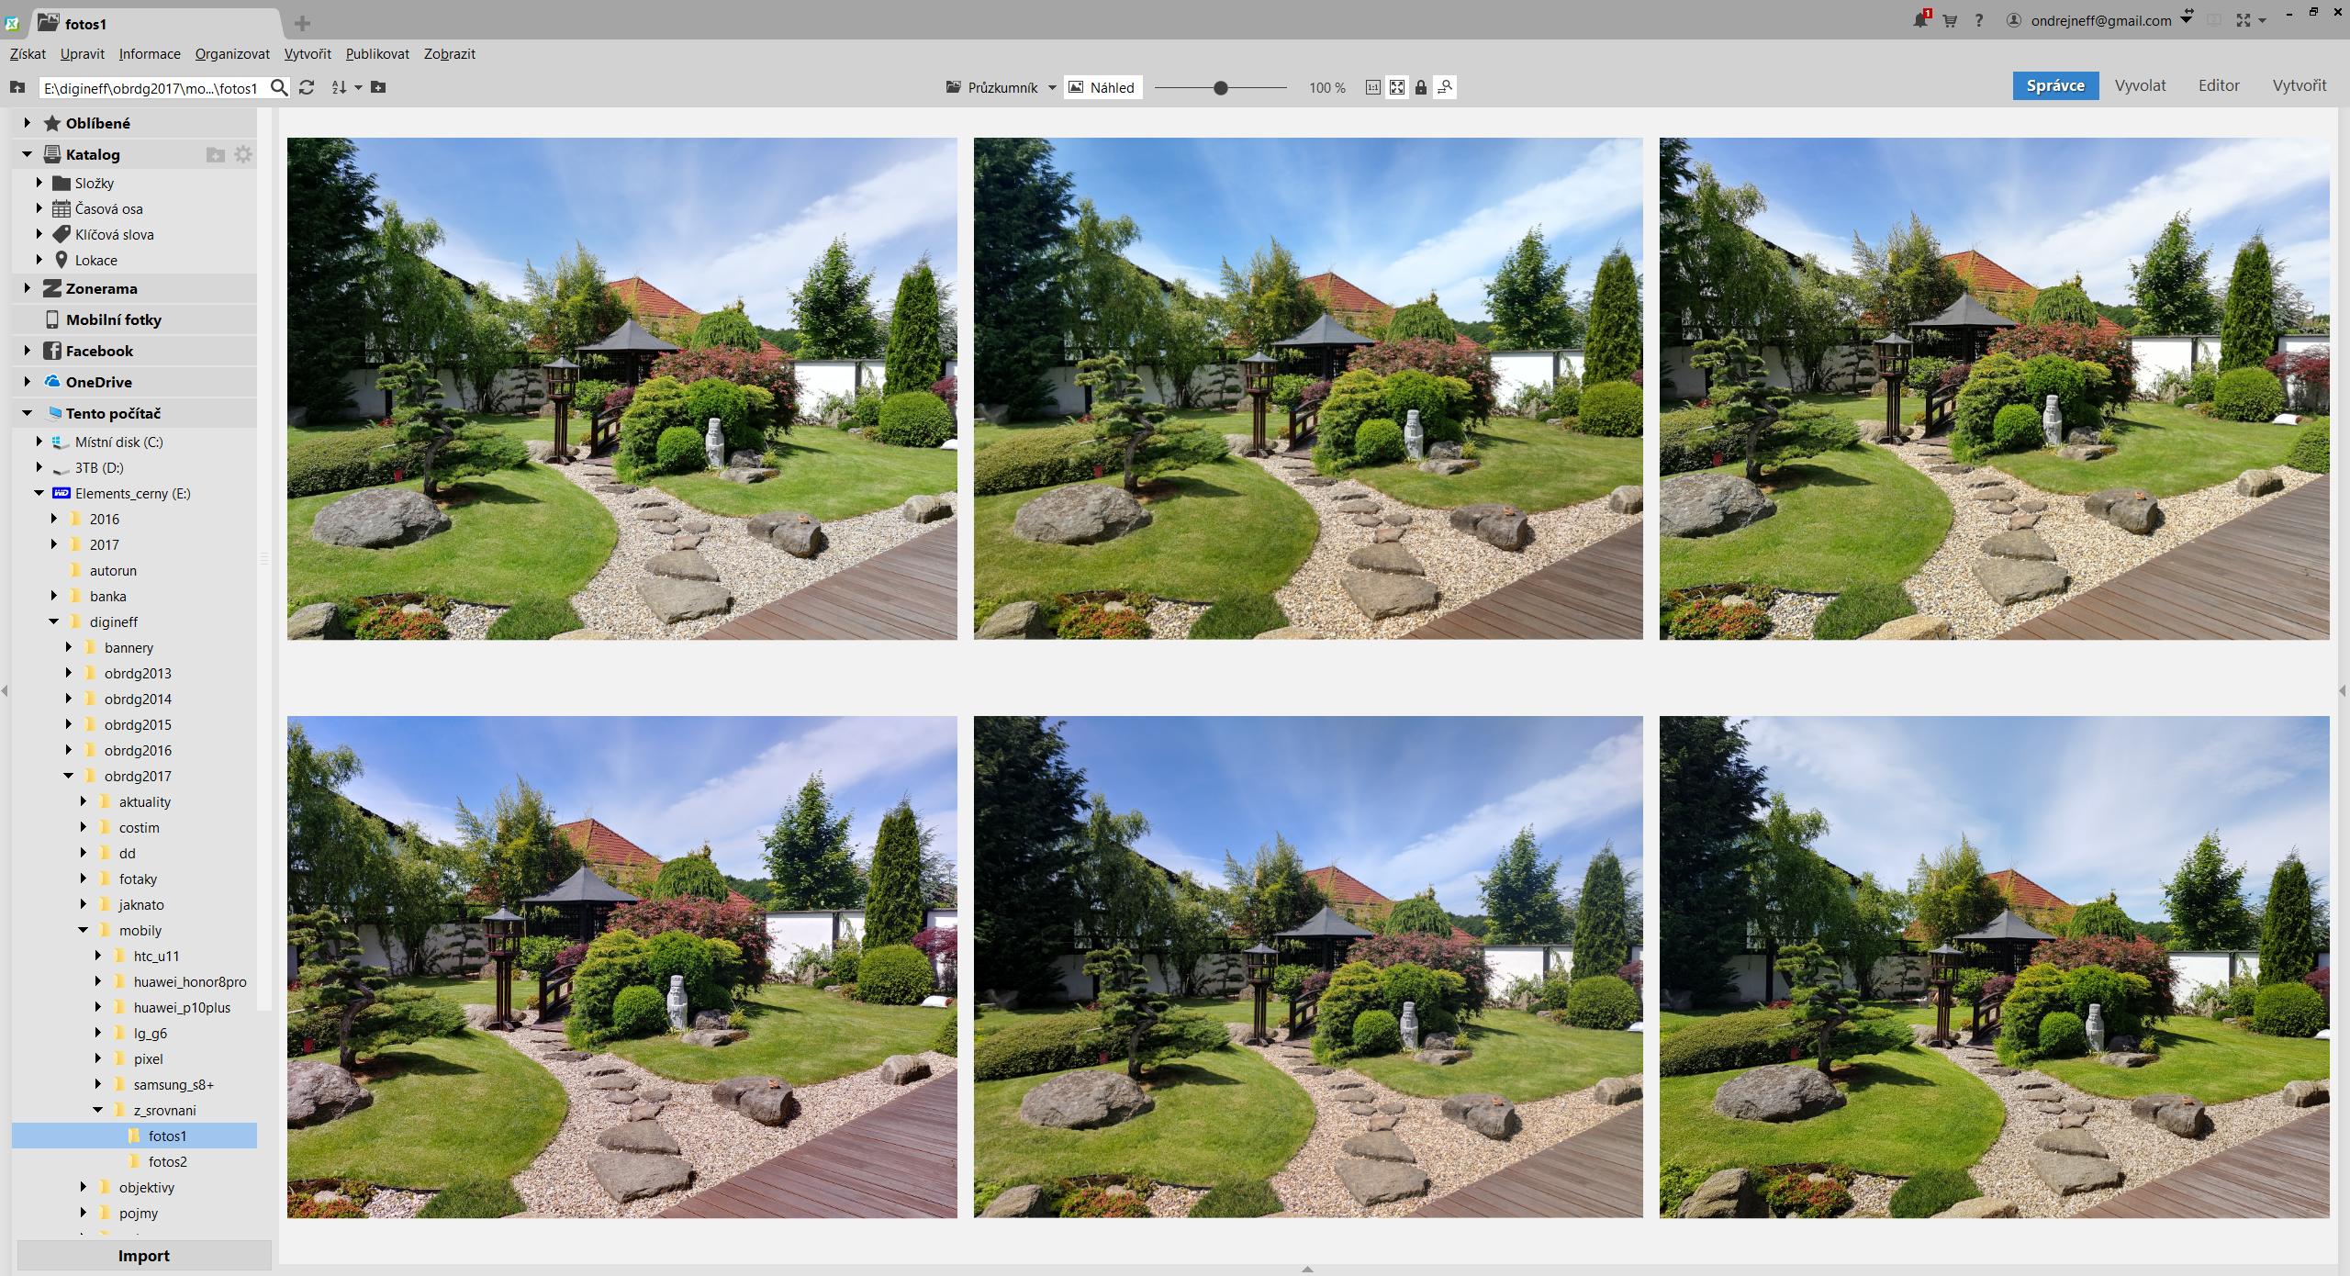Image resolution: width=2350 pixels, height=1276 pixels.
Task: Select the top-middle garden photo
Action: [1308, 388]
